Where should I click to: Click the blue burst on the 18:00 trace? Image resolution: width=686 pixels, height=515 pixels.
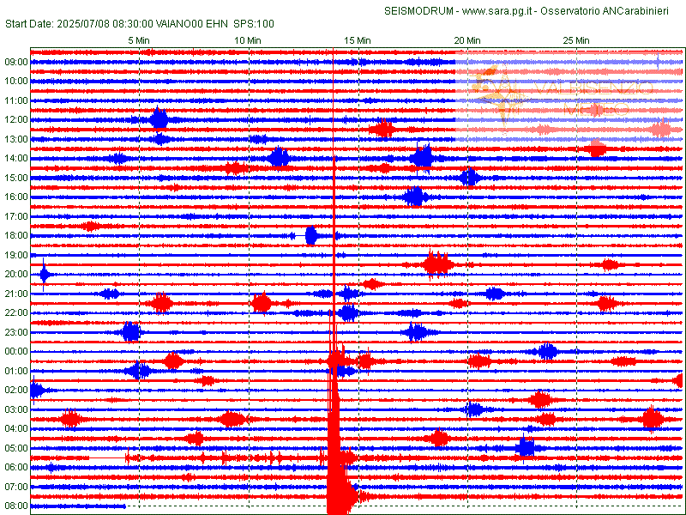311,235
